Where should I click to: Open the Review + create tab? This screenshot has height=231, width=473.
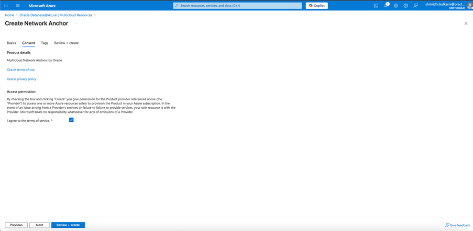(x=67, y=43)
